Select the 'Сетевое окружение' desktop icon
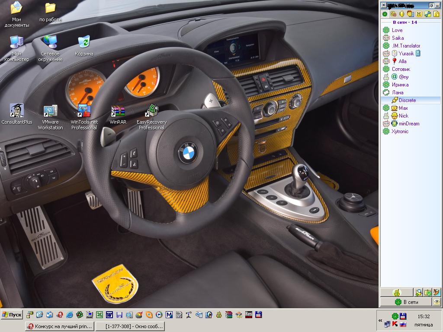The width and height of the screenshot is (443, 332). coord(50,48)
